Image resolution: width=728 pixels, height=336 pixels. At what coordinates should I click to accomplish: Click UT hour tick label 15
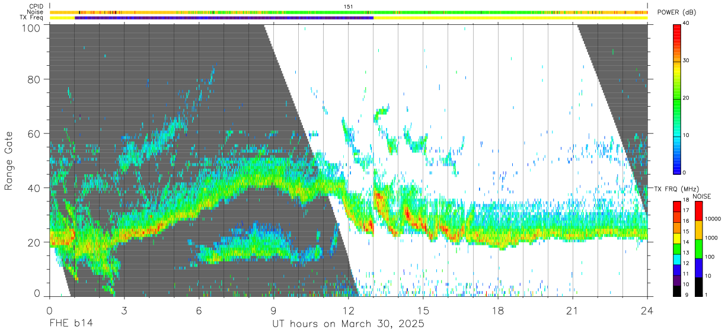[x=423, y=311]
